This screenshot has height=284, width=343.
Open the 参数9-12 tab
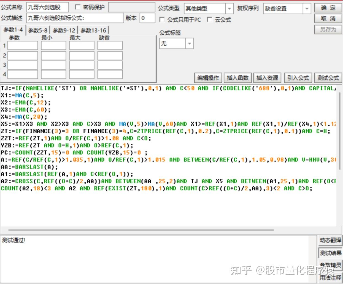click(x=64, y=31)
